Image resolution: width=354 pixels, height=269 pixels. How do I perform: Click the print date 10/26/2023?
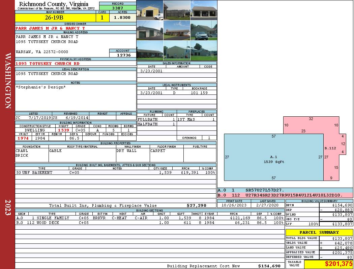234,205
